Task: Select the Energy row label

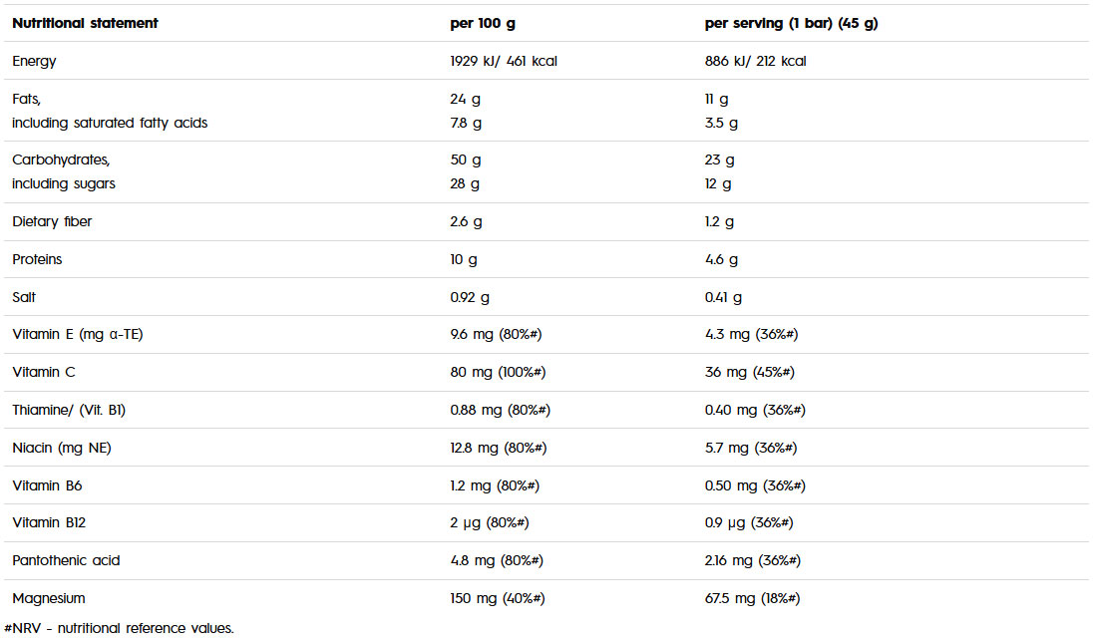Action: coord(35,61)
